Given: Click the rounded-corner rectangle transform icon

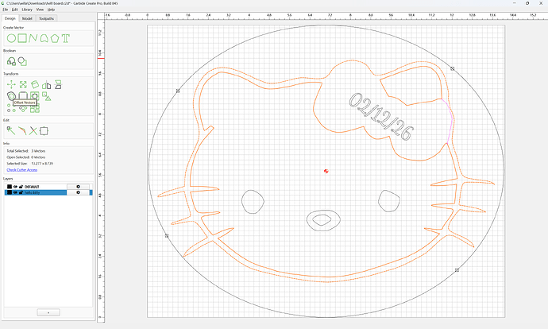Looking at the screenshot, I should pyautogui.click(x=23, y=95).
